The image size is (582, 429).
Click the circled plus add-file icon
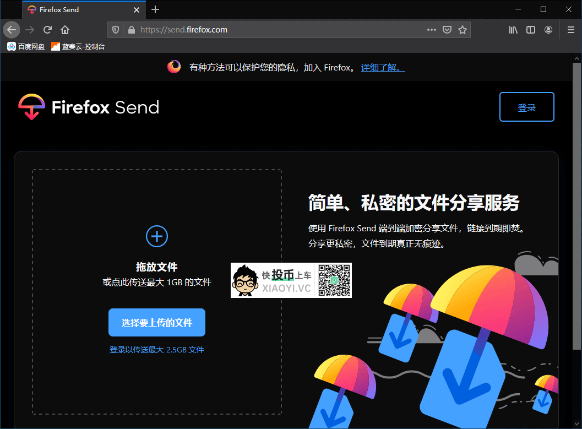pos(156,236)
